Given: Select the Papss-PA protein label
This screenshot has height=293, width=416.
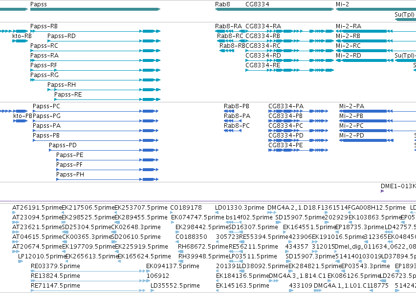Looking at the screenshot, I should [46, 126].
